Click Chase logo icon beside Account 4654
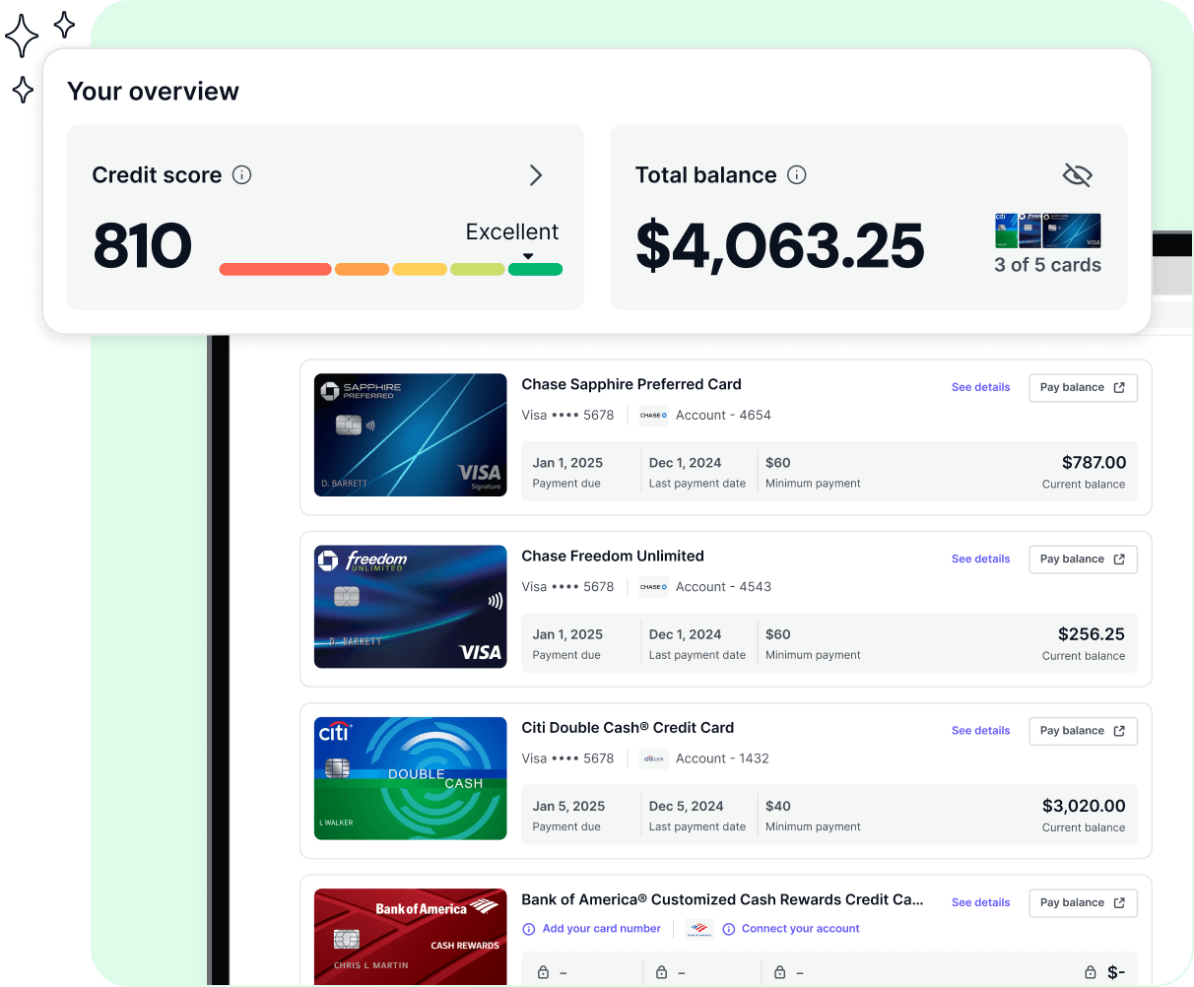1194x987 pixels. [x=653, y=416]
